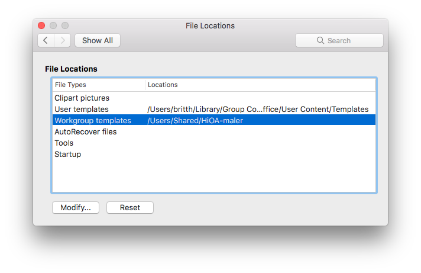
Task: Select the Workgroup templates row
Action: pyautogui.click(x=214, y=120)
